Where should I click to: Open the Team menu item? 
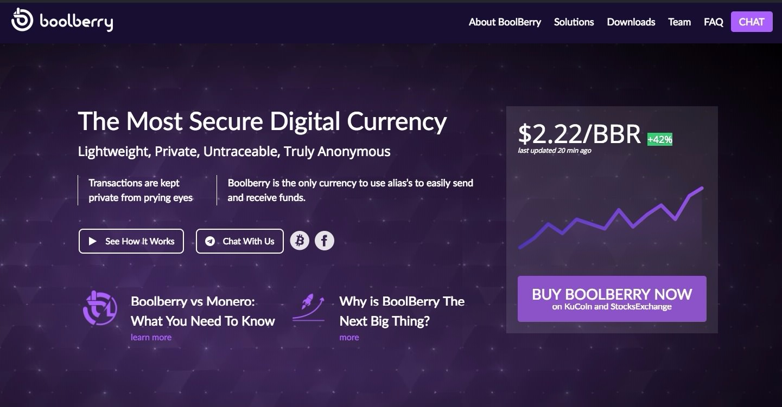pos(679,22)
